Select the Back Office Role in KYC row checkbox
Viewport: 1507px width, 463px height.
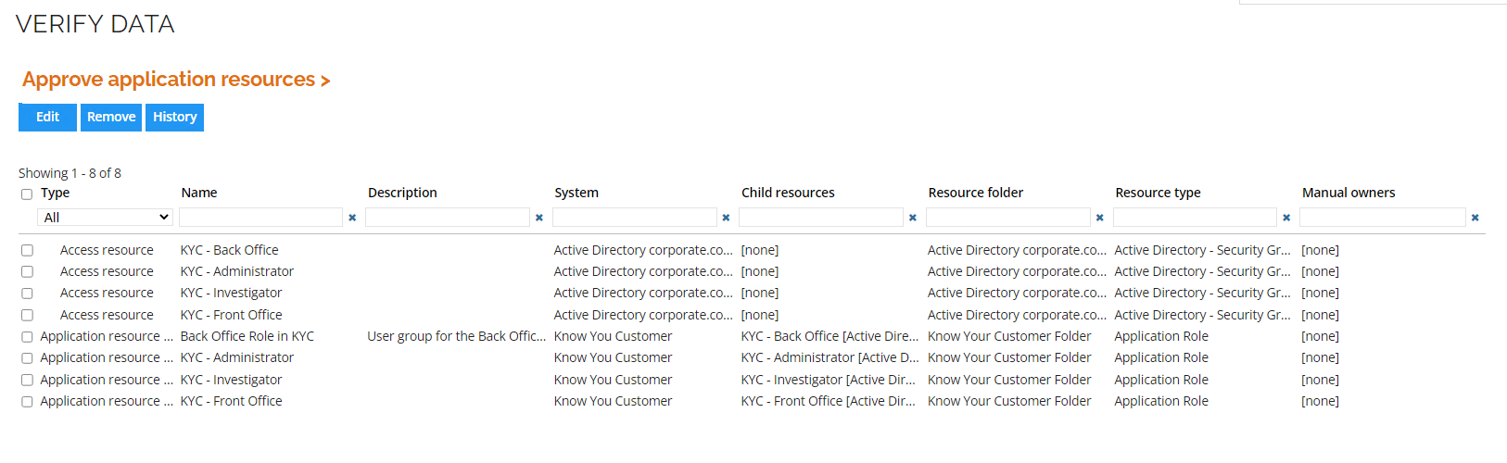point(27,337)
